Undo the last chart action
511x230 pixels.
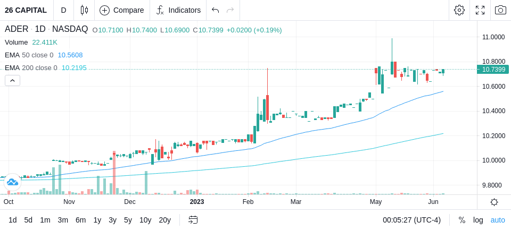pyautogui.click(x=215, y=10)
